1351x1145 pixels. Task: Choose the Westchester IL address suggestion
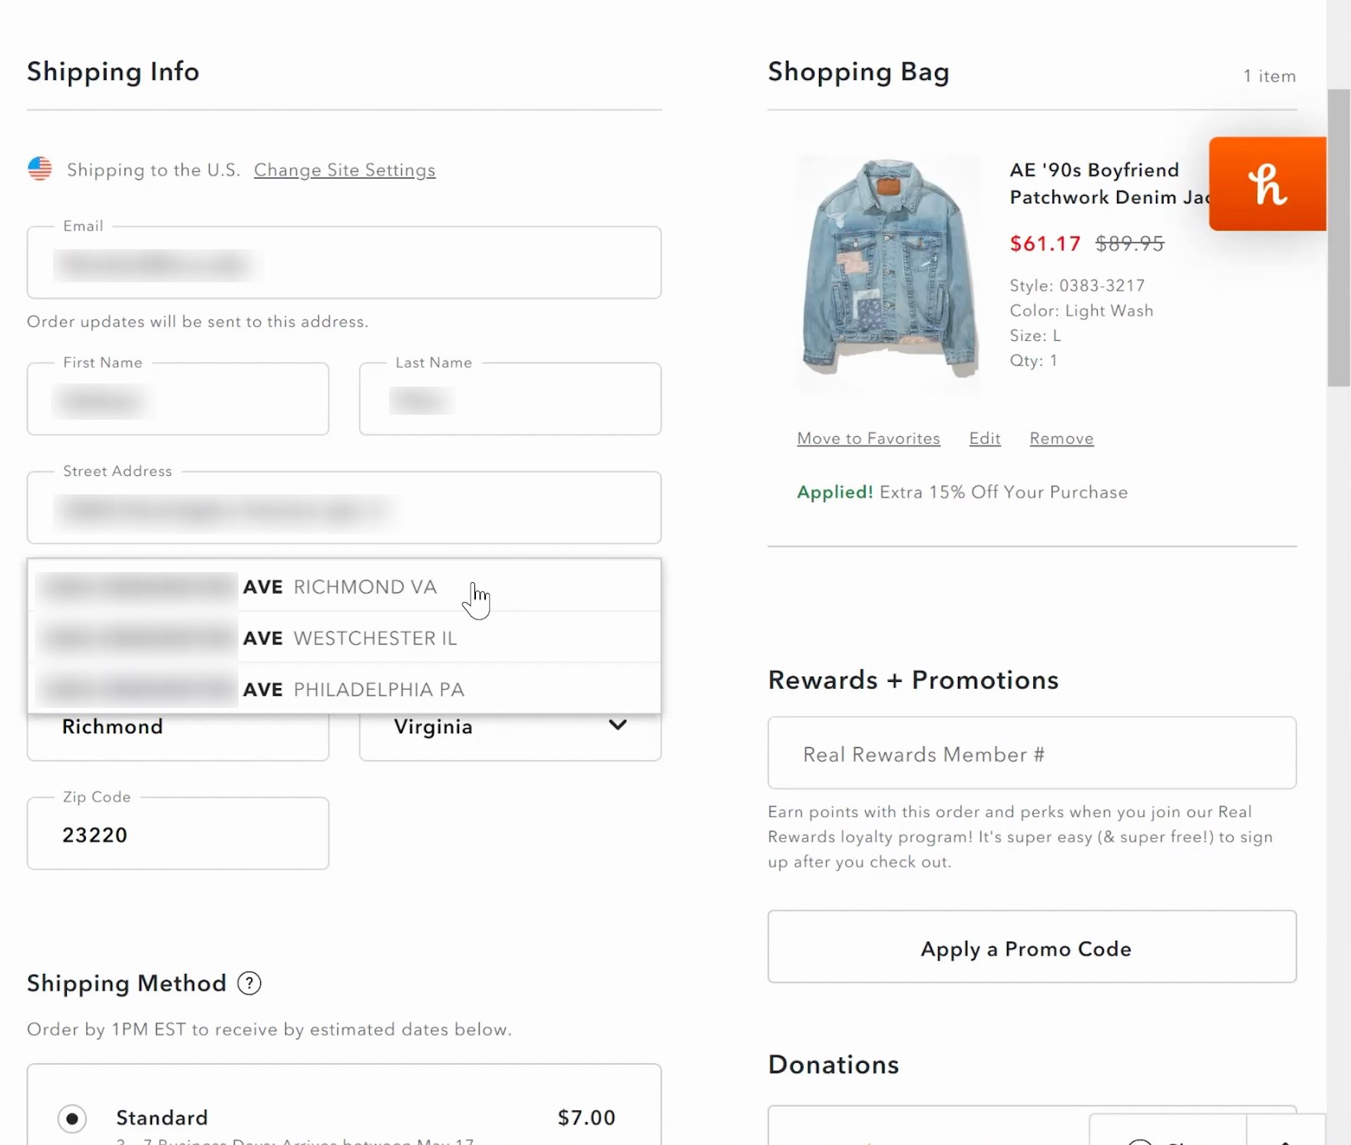[344, 638]
